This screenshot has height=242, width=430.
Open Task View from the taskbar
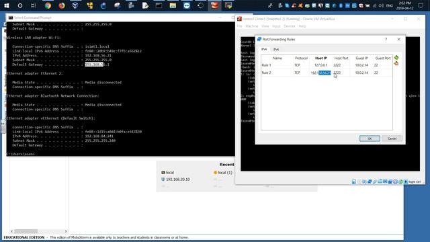point(34,5)
